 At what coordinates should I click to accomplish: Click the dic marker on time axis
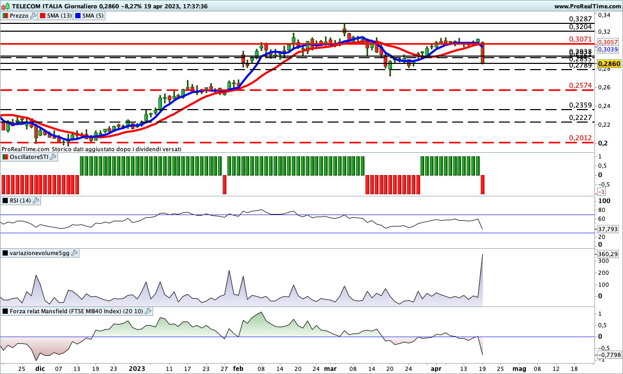point(39,368)
